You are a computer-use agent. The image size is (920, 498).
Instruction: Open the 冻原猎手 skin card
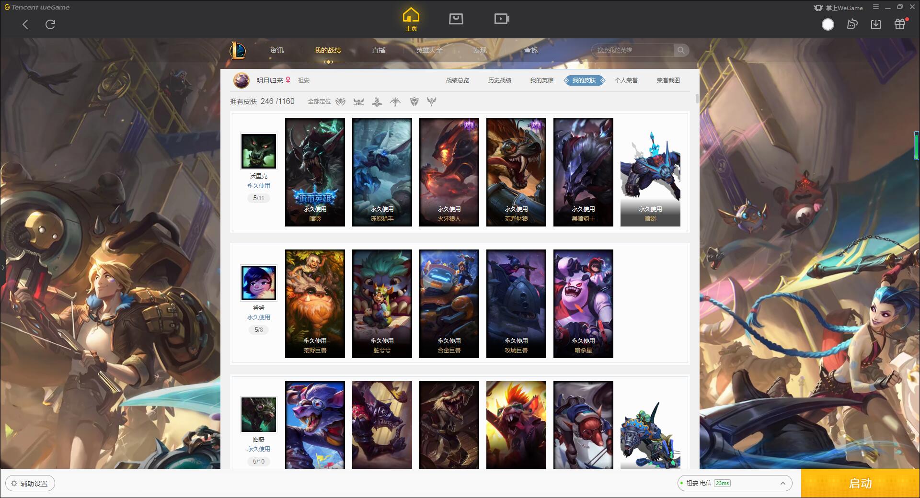(x=382, y=172)
